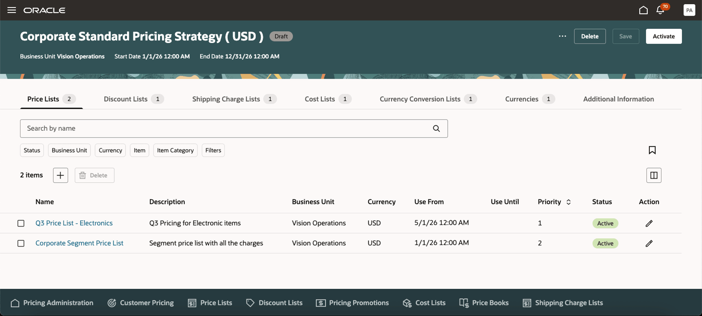Switch to the Currencies tab
This screenshot has width=702, height=316.
point(530,99)
